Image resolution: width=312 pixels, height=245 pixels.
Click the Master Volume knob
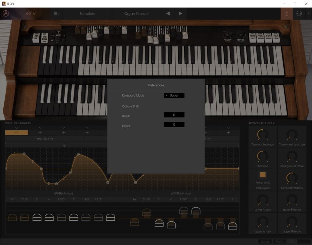(241, 35)
